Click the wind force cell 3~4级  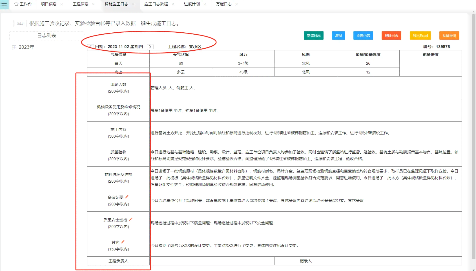pyautogui.click(x=243, y=63)
